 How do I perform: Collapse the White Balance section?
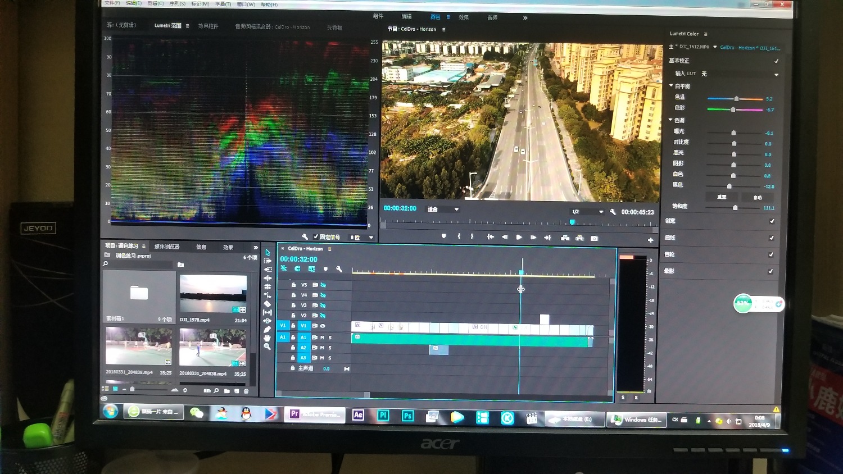[671, 86]
